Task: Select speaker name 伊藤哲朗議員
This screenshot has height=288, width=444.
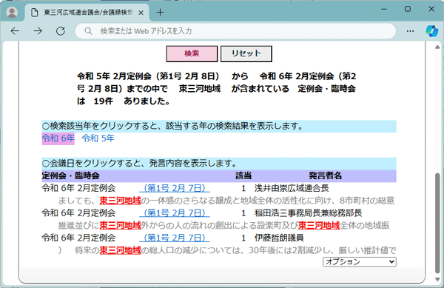Action: click(279, 238)
